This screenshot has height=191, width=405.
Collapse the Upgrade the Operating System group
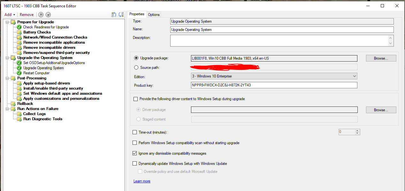tap(7, 58)
